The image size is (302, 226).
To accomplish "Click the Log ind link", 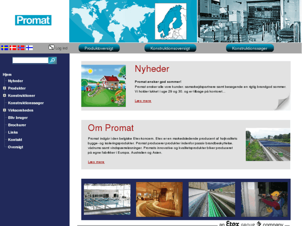I will [x=61, y=48].
